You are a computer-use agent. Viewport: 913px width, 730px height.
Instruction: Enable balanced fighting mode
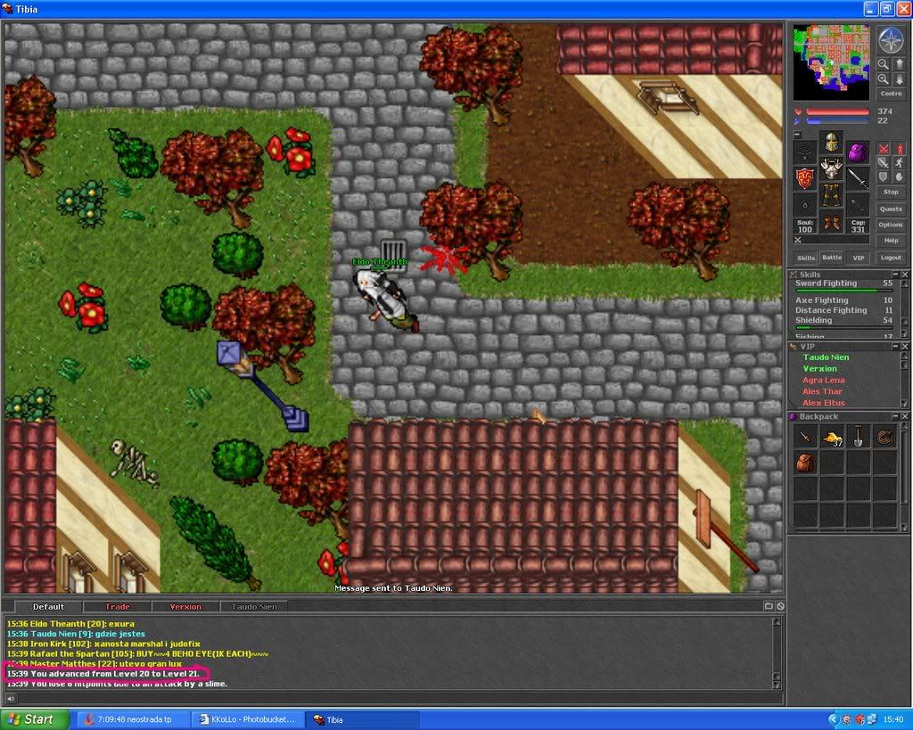click(884, 163)
